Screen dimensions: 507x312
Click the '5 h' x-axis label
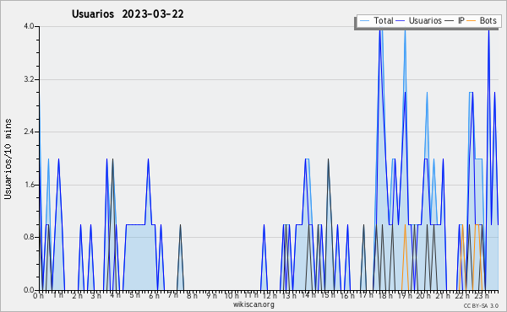point(135,295)
